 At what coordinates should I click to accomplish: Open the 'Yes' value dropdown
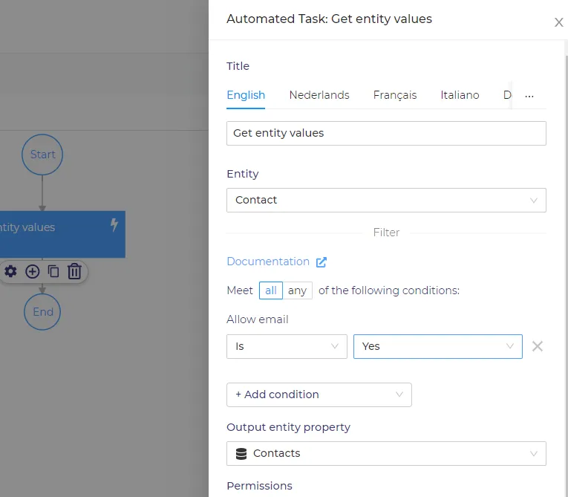click(x=437, y=346)
